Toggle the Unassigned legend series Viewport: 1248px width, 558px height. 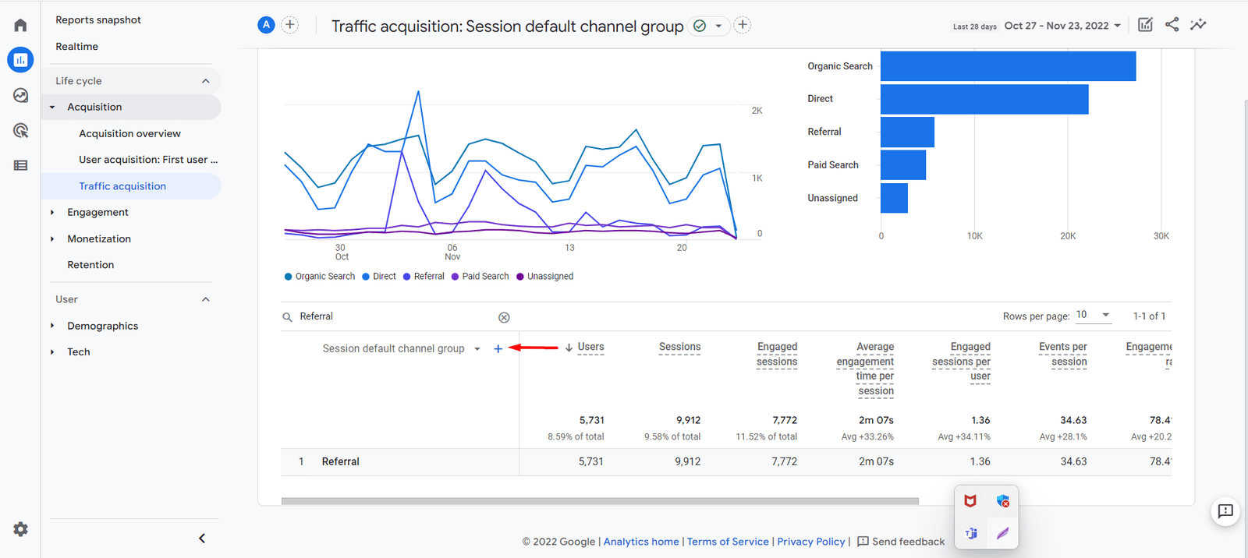(x=545, y=277)
